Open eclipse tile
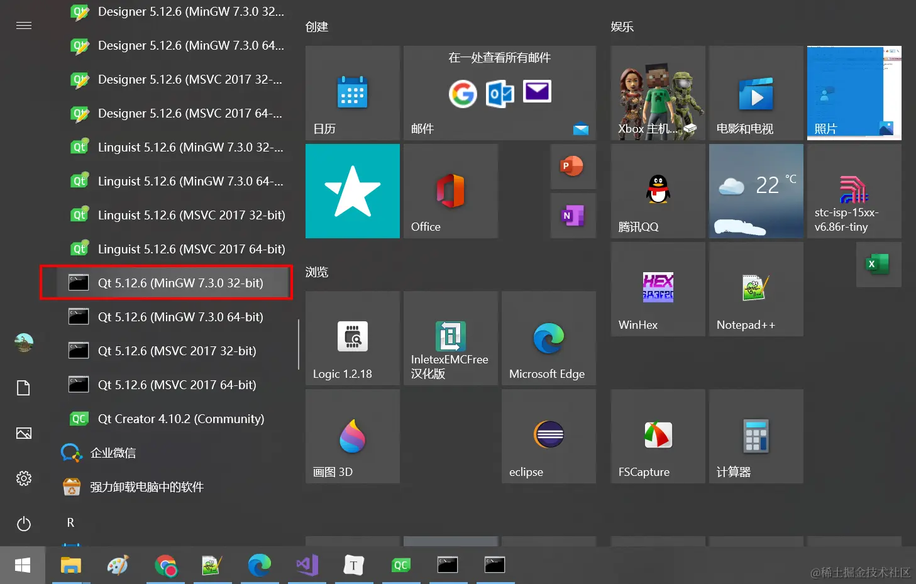This screenshot has height=584, width=916. pyautogui.click(x=549, y=436)
